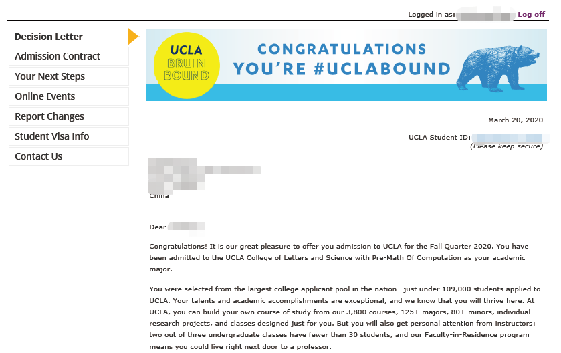561x353 pixels.
Task: Open the Decision Letter menu item
Action: 48,37
